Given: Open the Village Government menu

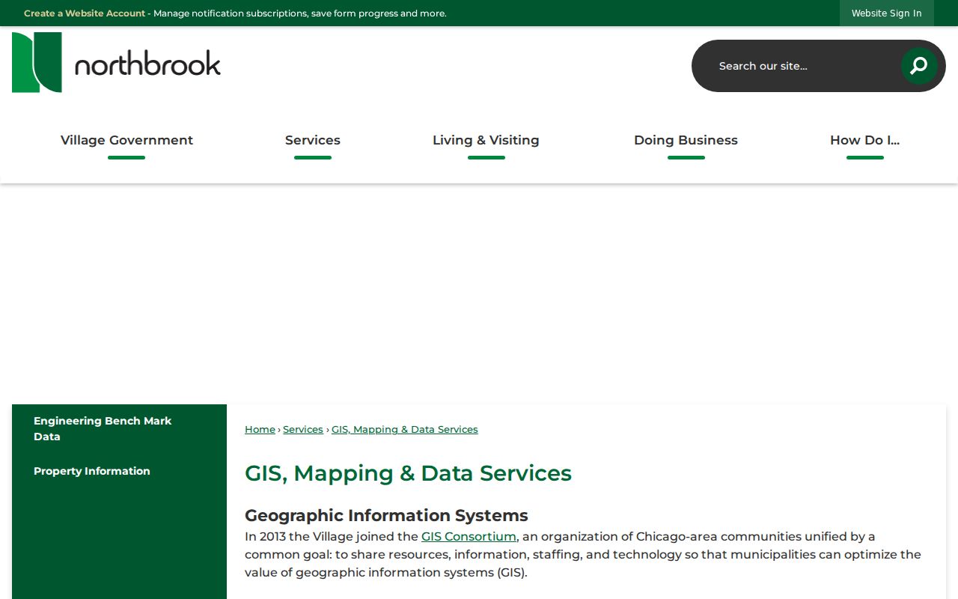Looking at the screenshot, I should pos(126,140).
